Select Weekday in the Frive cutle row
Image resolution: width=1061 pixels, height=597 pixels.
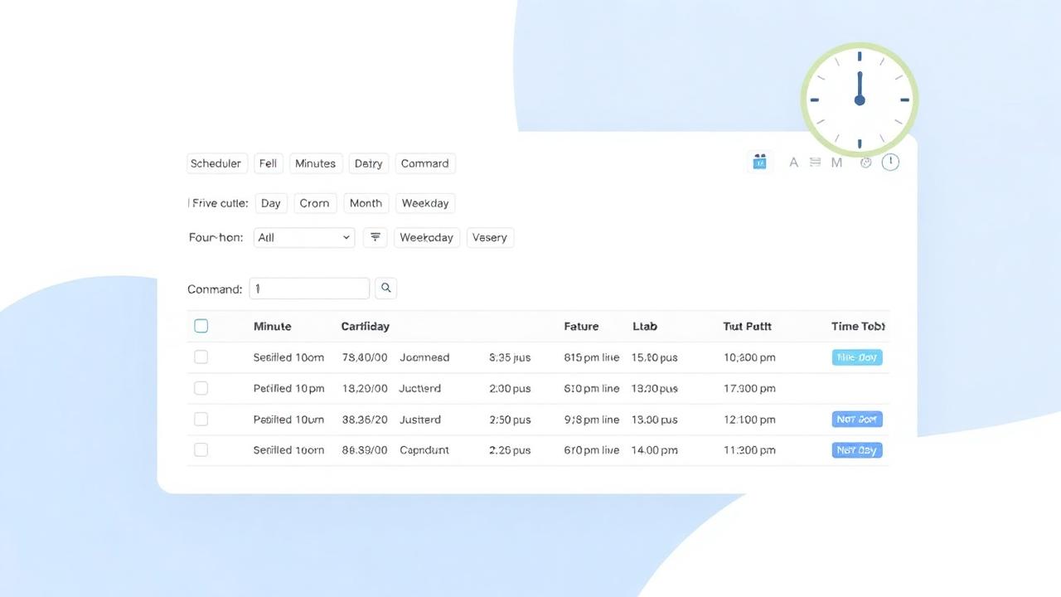[x=425, y=203]
